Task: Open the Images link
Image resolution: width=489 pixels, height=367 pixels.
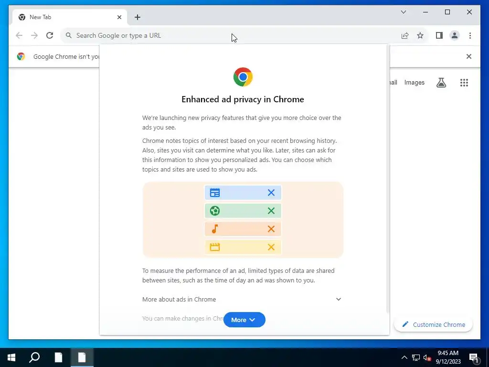Action: click(x=414, y=82)
